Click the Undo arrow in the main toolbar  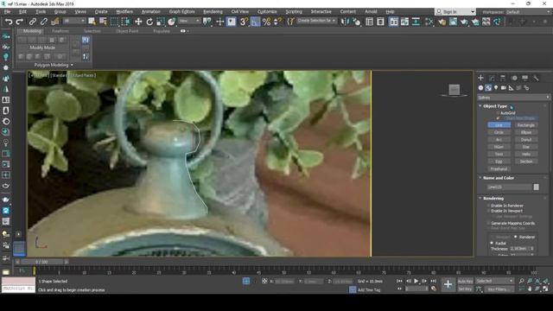9,22
